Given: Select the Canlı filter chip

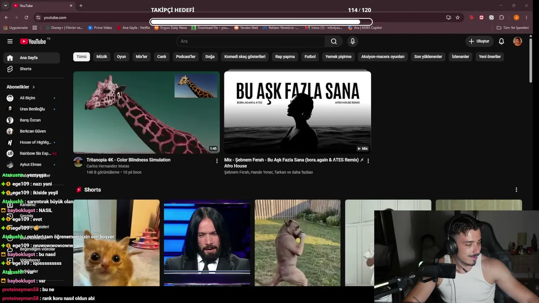Looking at the screenshot, I should point(162,57).
